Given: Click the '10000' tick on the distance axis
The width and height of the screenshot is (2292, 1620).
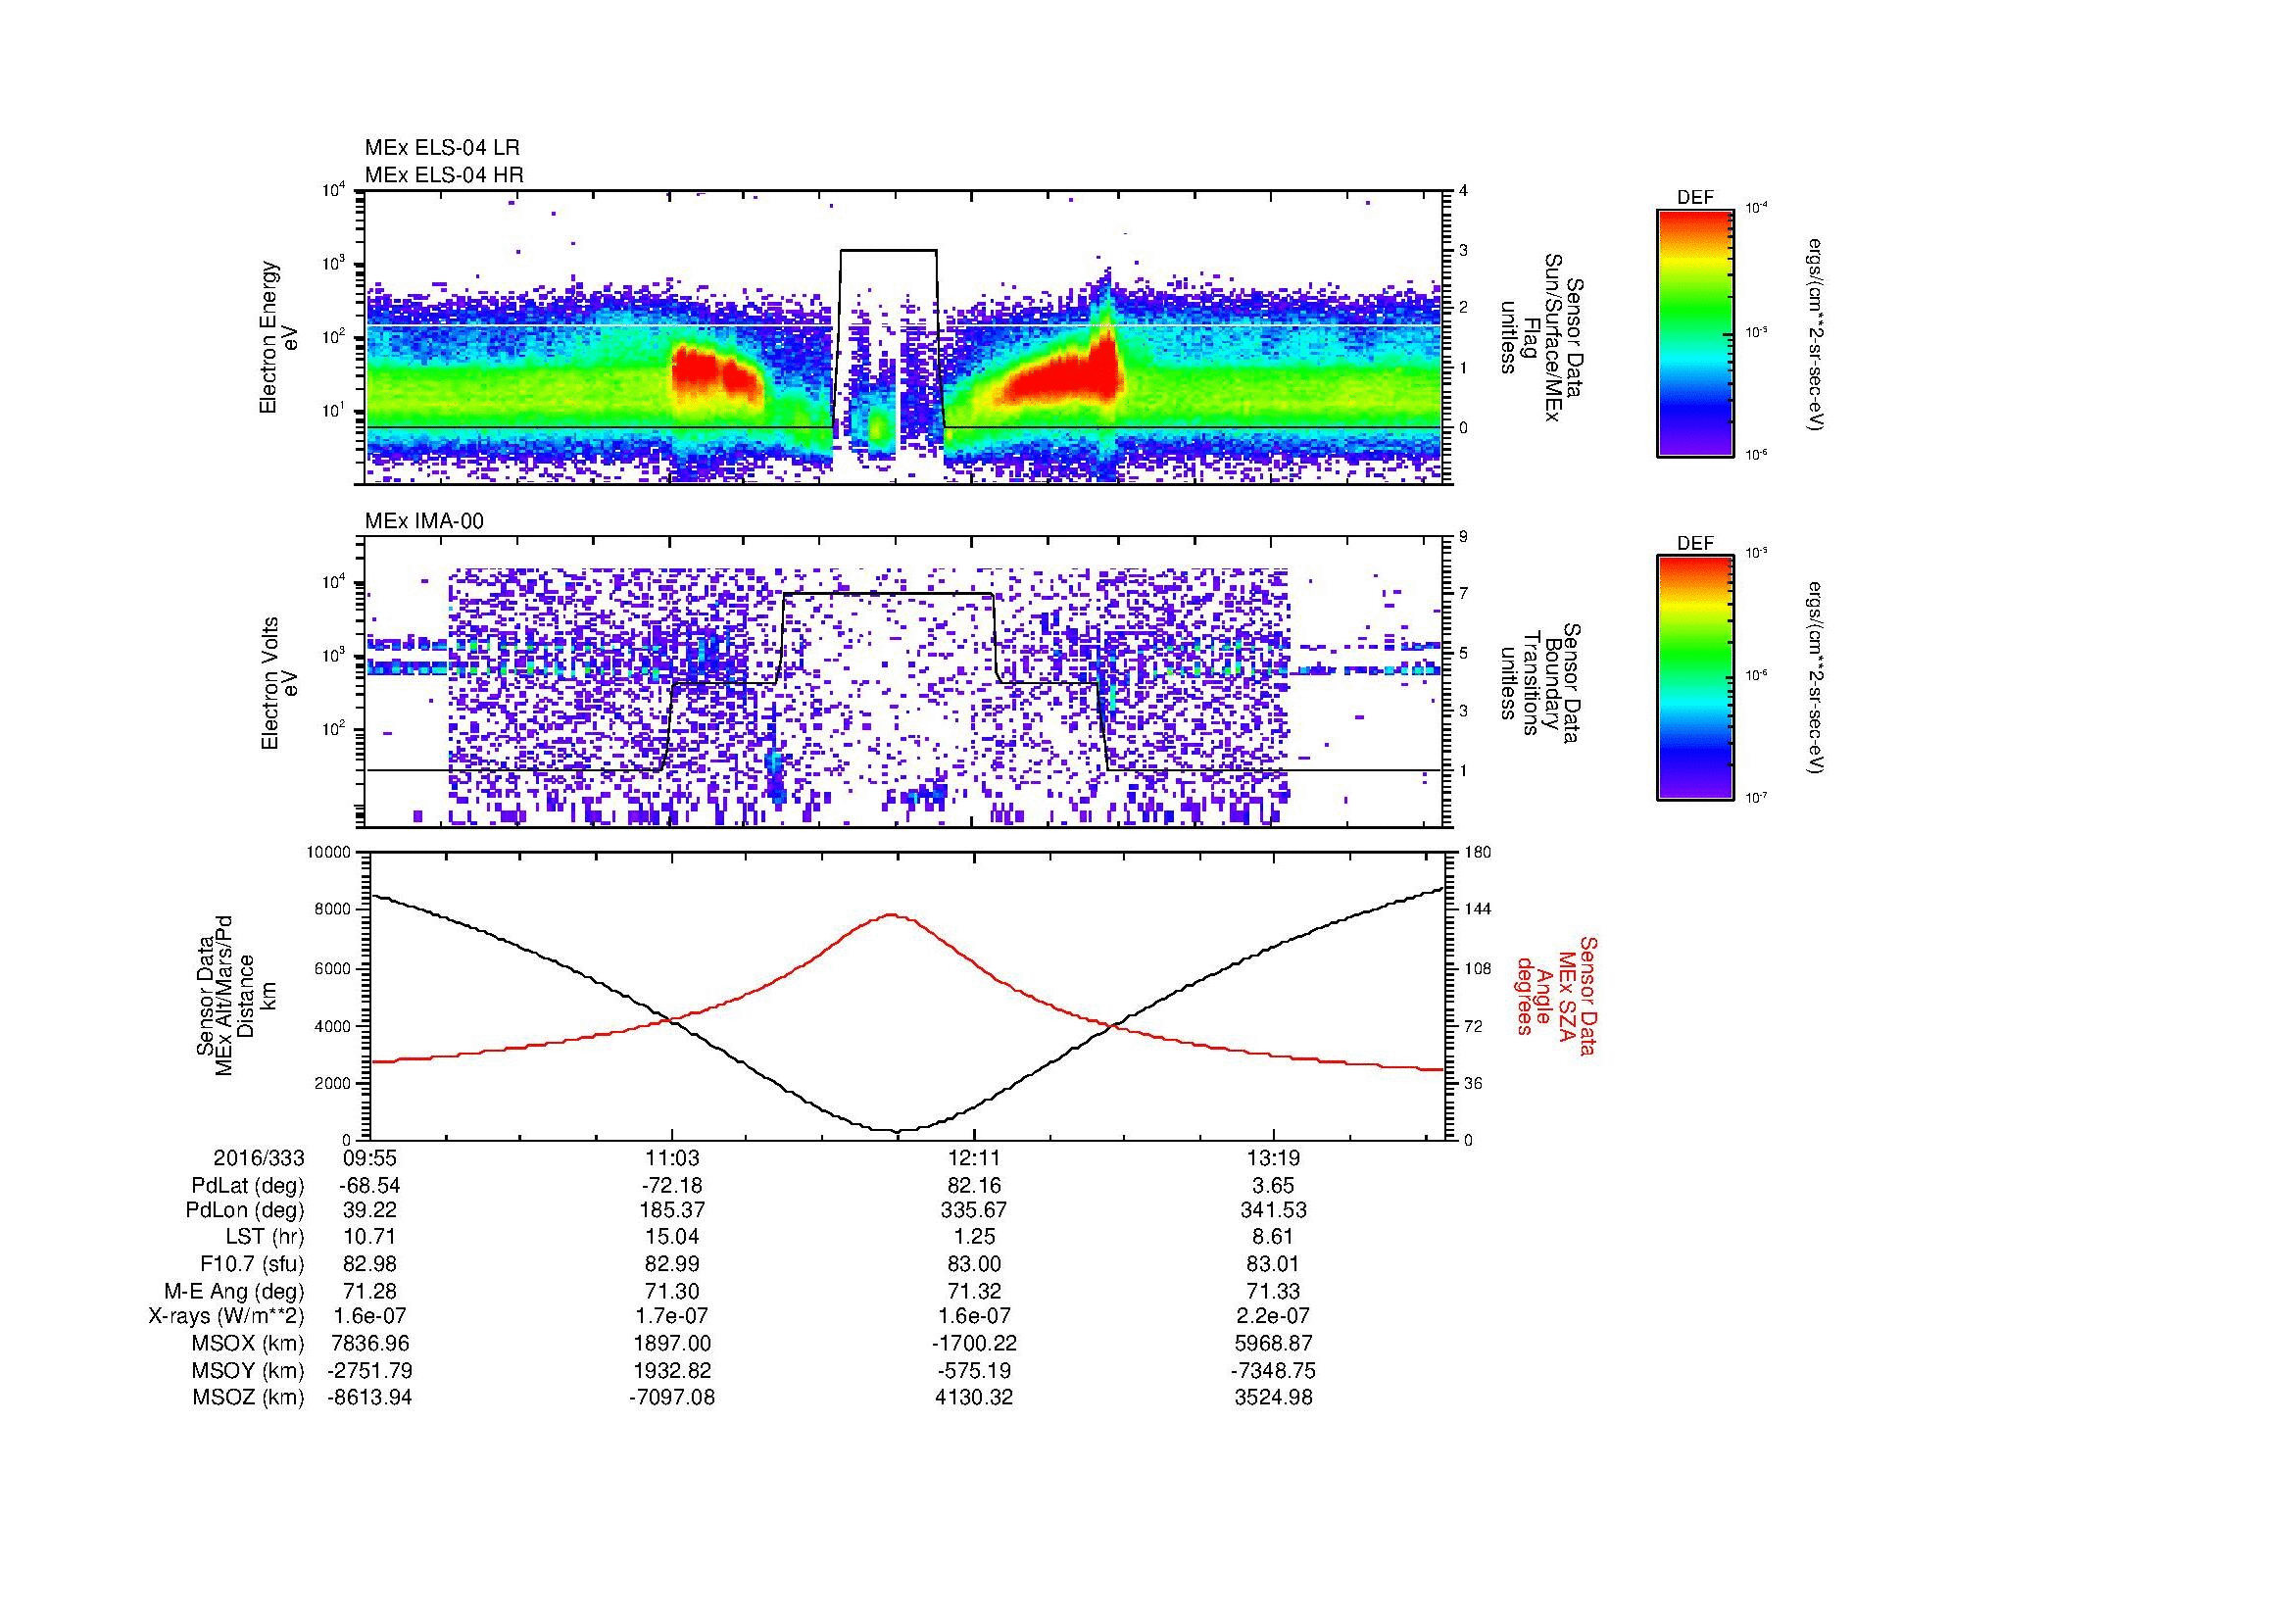Looking at the screenshot, I should coord(329,853).
